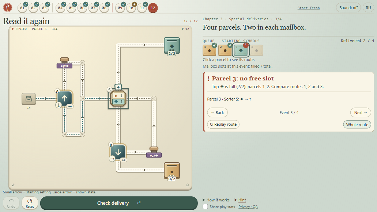Expand How it works section
The height and width of the screenshot is (212, 377).
click(x=216, y=200)
